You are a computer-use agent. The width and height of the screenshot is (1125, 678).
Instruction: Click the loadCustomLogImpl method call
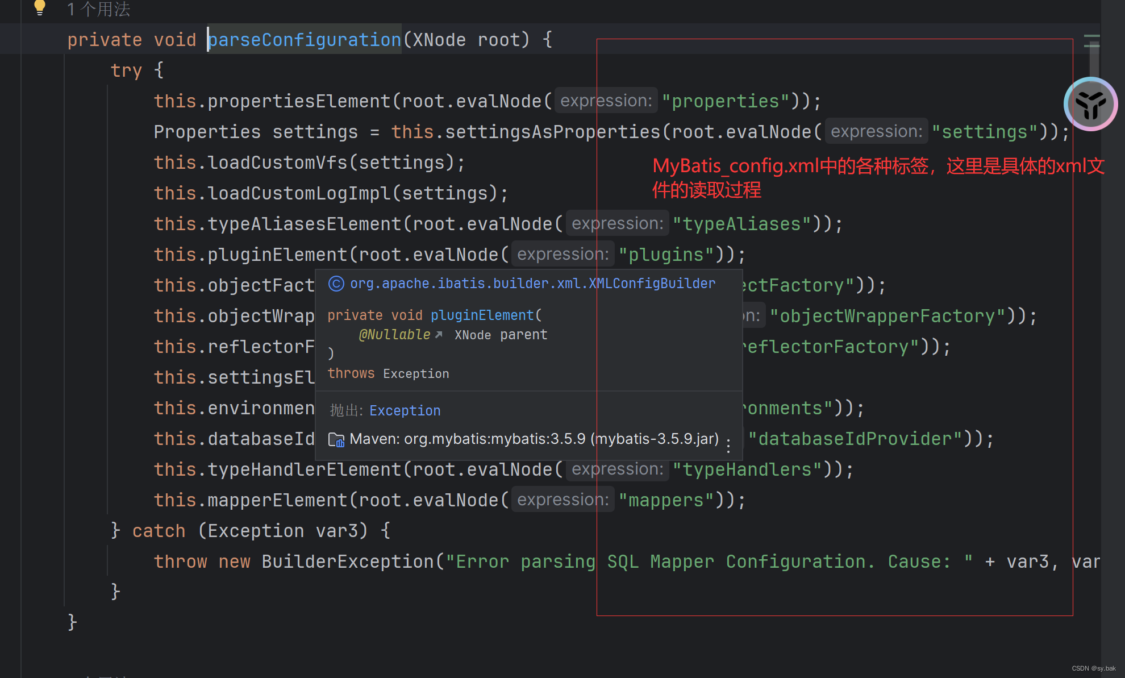[299, 193]
